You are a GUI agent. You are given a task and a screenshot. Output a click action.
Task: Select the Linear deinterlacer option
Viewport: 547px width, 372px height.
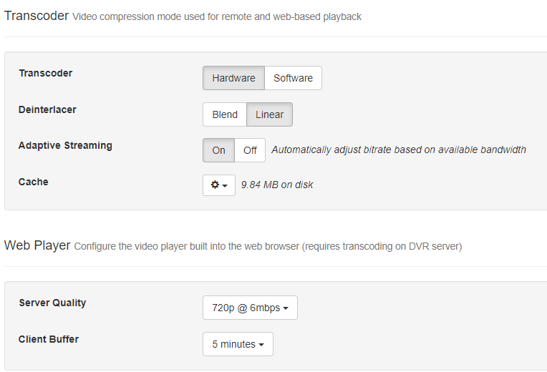click(269, 114)
